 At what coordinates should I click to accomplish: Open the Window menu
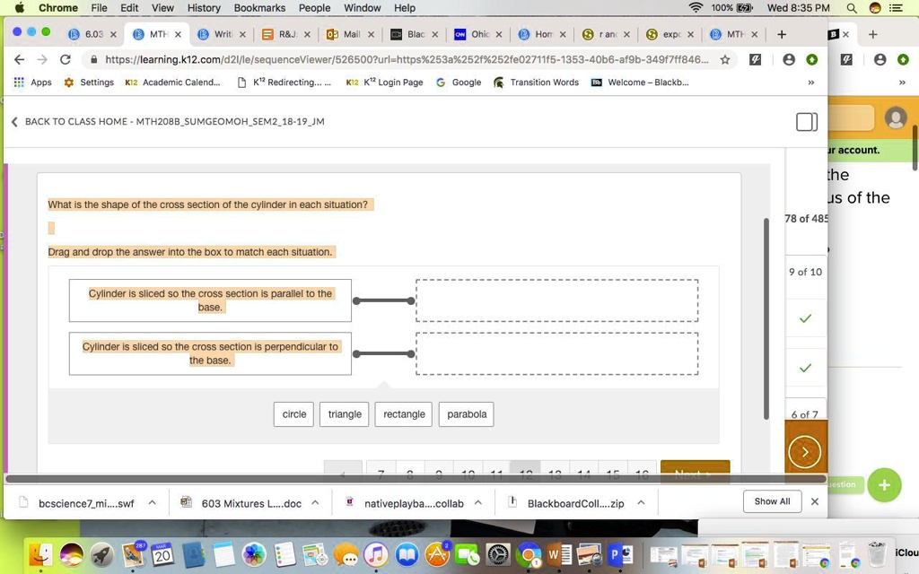tap(362, 7)
